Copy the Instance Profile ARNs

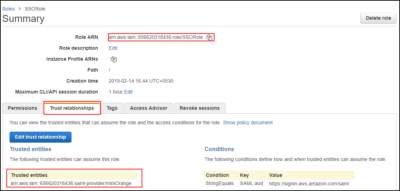[x=114, y=59]
